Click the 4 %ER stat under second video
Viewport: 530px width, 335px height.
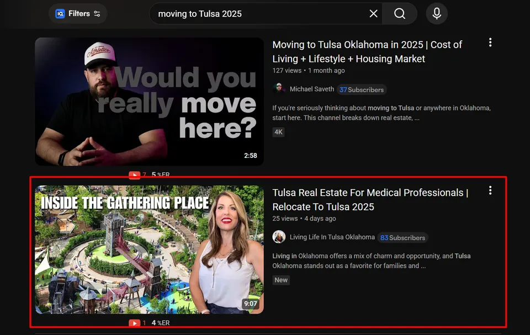point(161,323)
